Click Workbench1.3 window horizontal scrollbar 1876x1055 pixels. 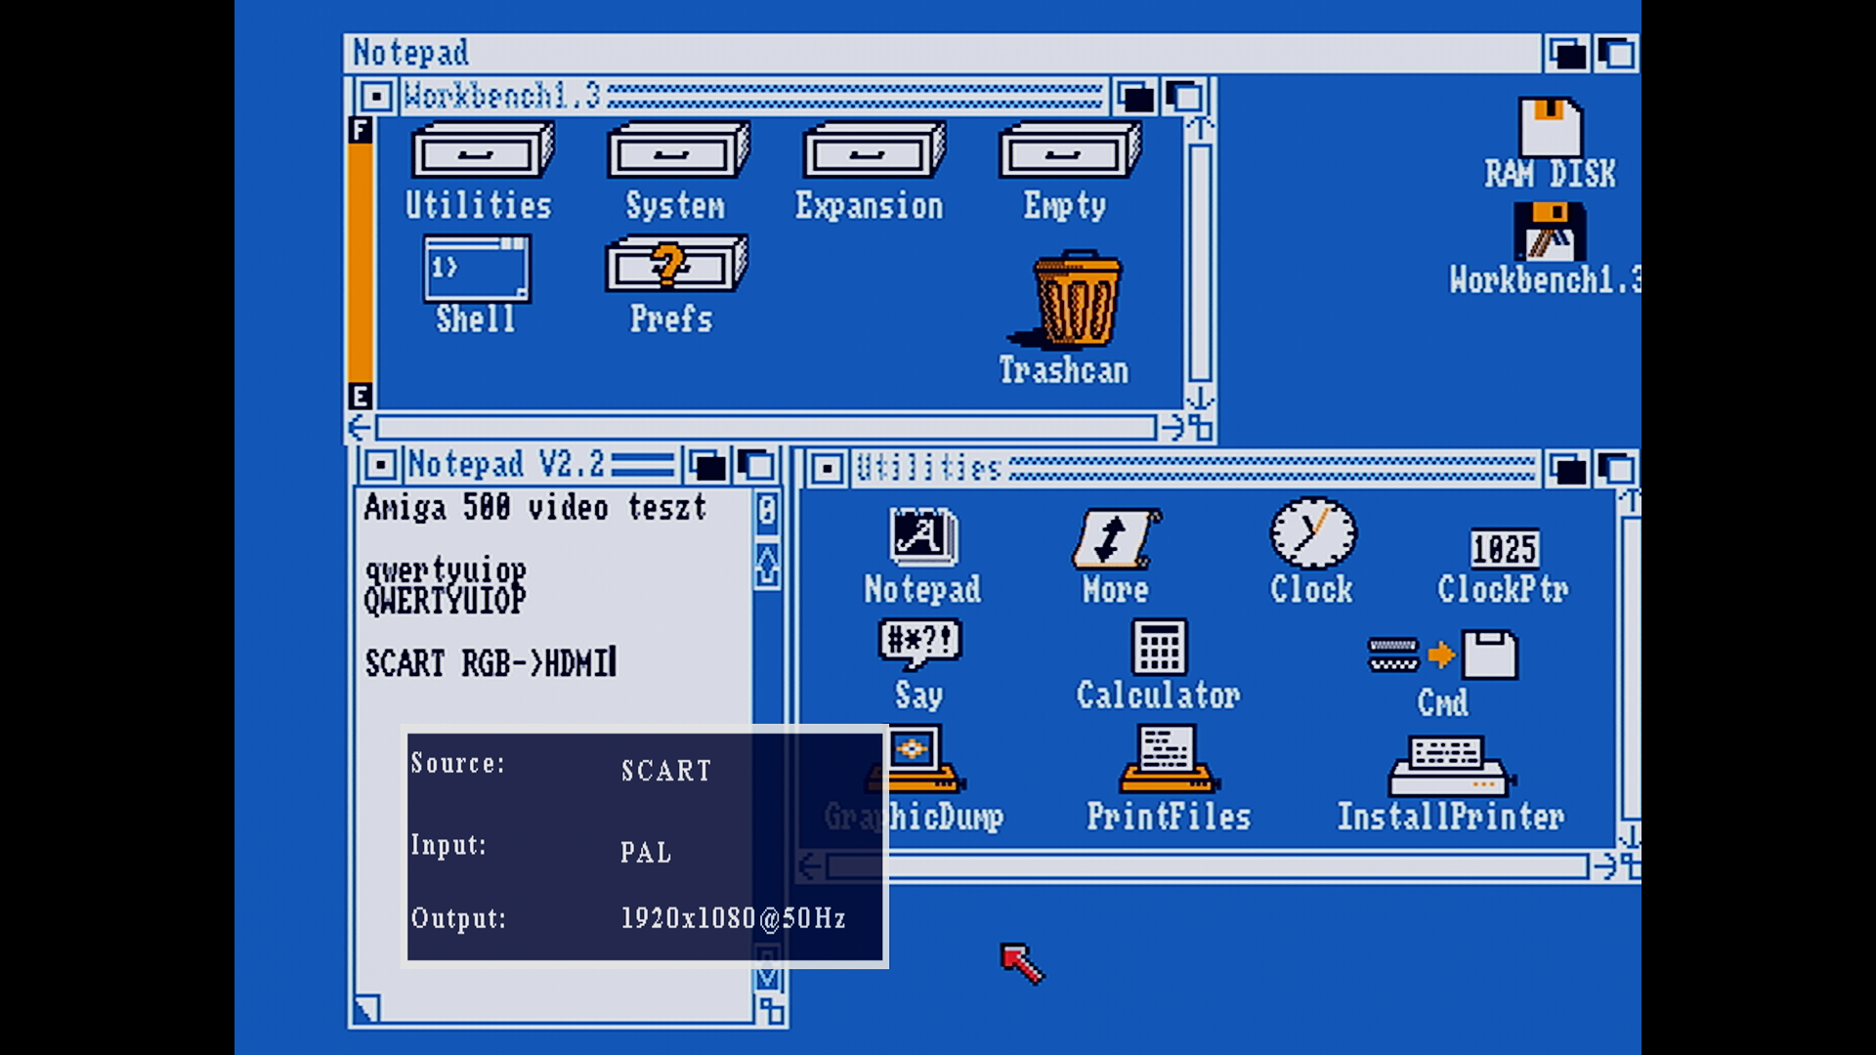[x=765, y=427]
